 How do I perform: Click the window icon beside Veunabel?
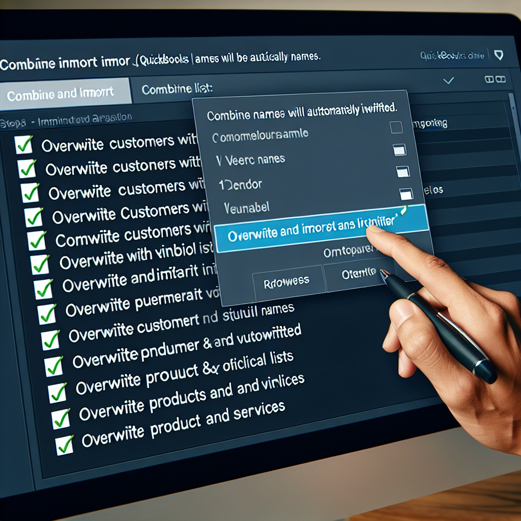point(406,194)
